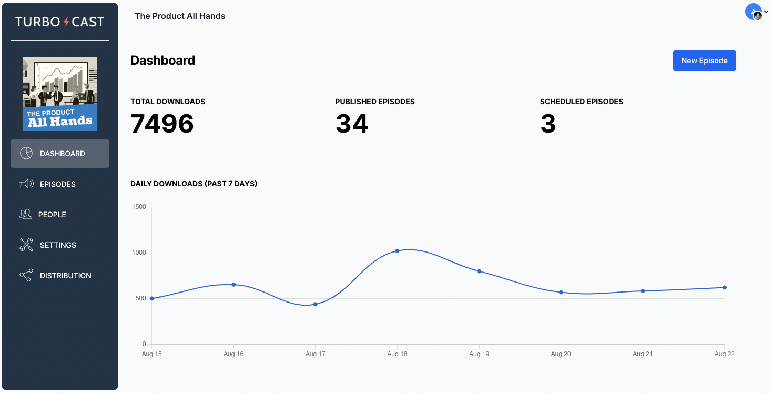Click the Aug 18 peak data point
The width and height of the screenshot is (772, 393).
[397, 251]
